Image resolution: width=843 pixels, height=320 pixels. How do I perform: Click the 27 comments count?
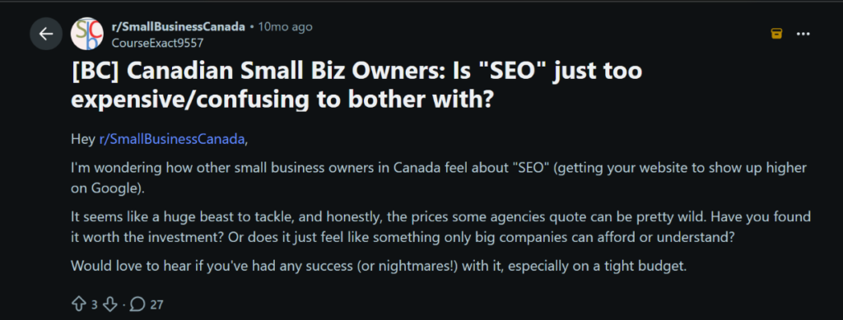coord(156,304)
